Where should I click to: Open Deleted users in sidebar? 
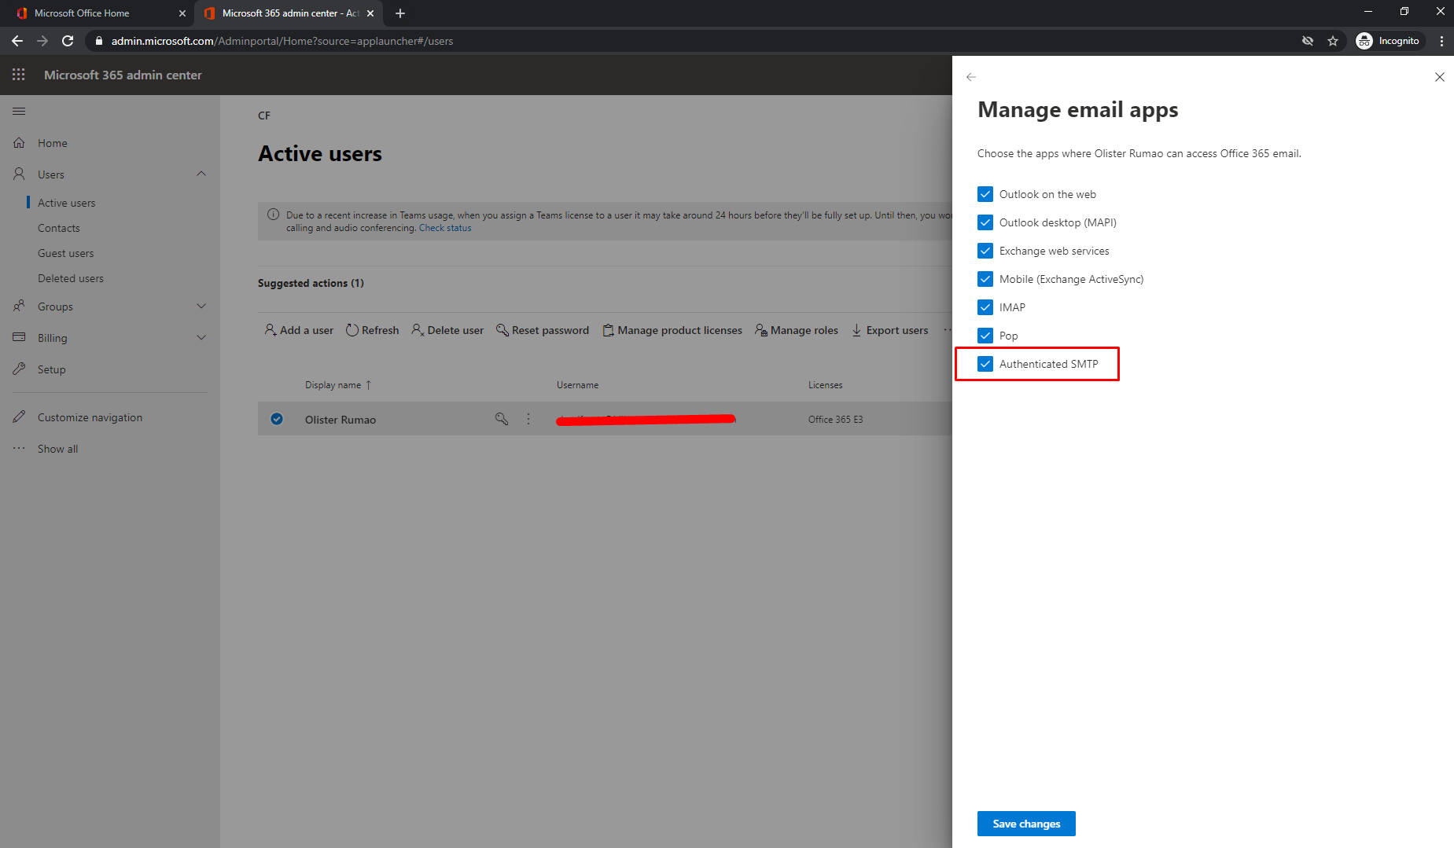[71, 278]
